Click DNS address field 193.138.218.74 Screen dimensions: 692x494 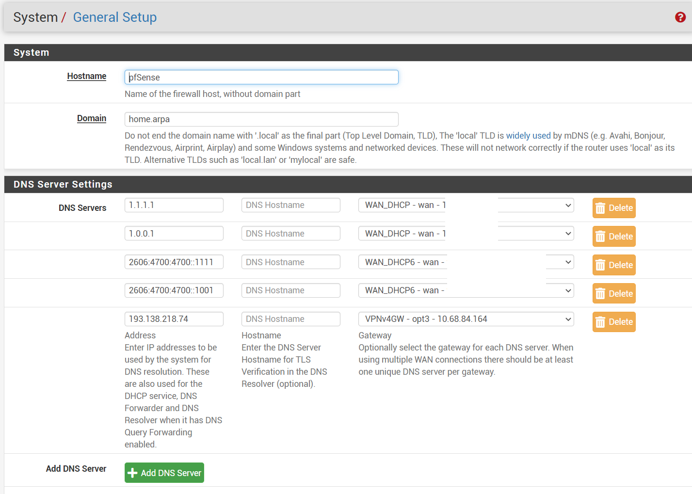pyautogui.click(x=174, y=319)
